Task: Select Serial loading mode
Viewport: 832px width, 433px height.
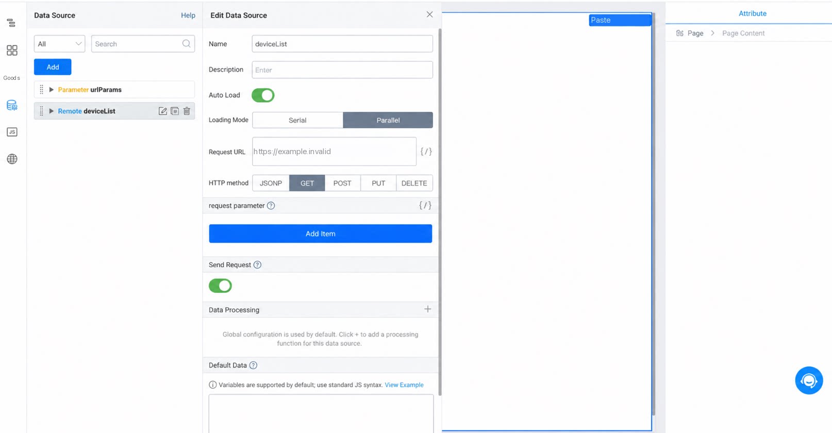Action: (297, 120)
